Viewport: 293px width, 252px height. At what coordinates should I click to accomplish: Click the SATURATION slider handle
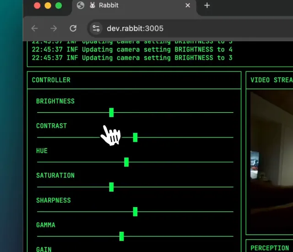point(111,187)
